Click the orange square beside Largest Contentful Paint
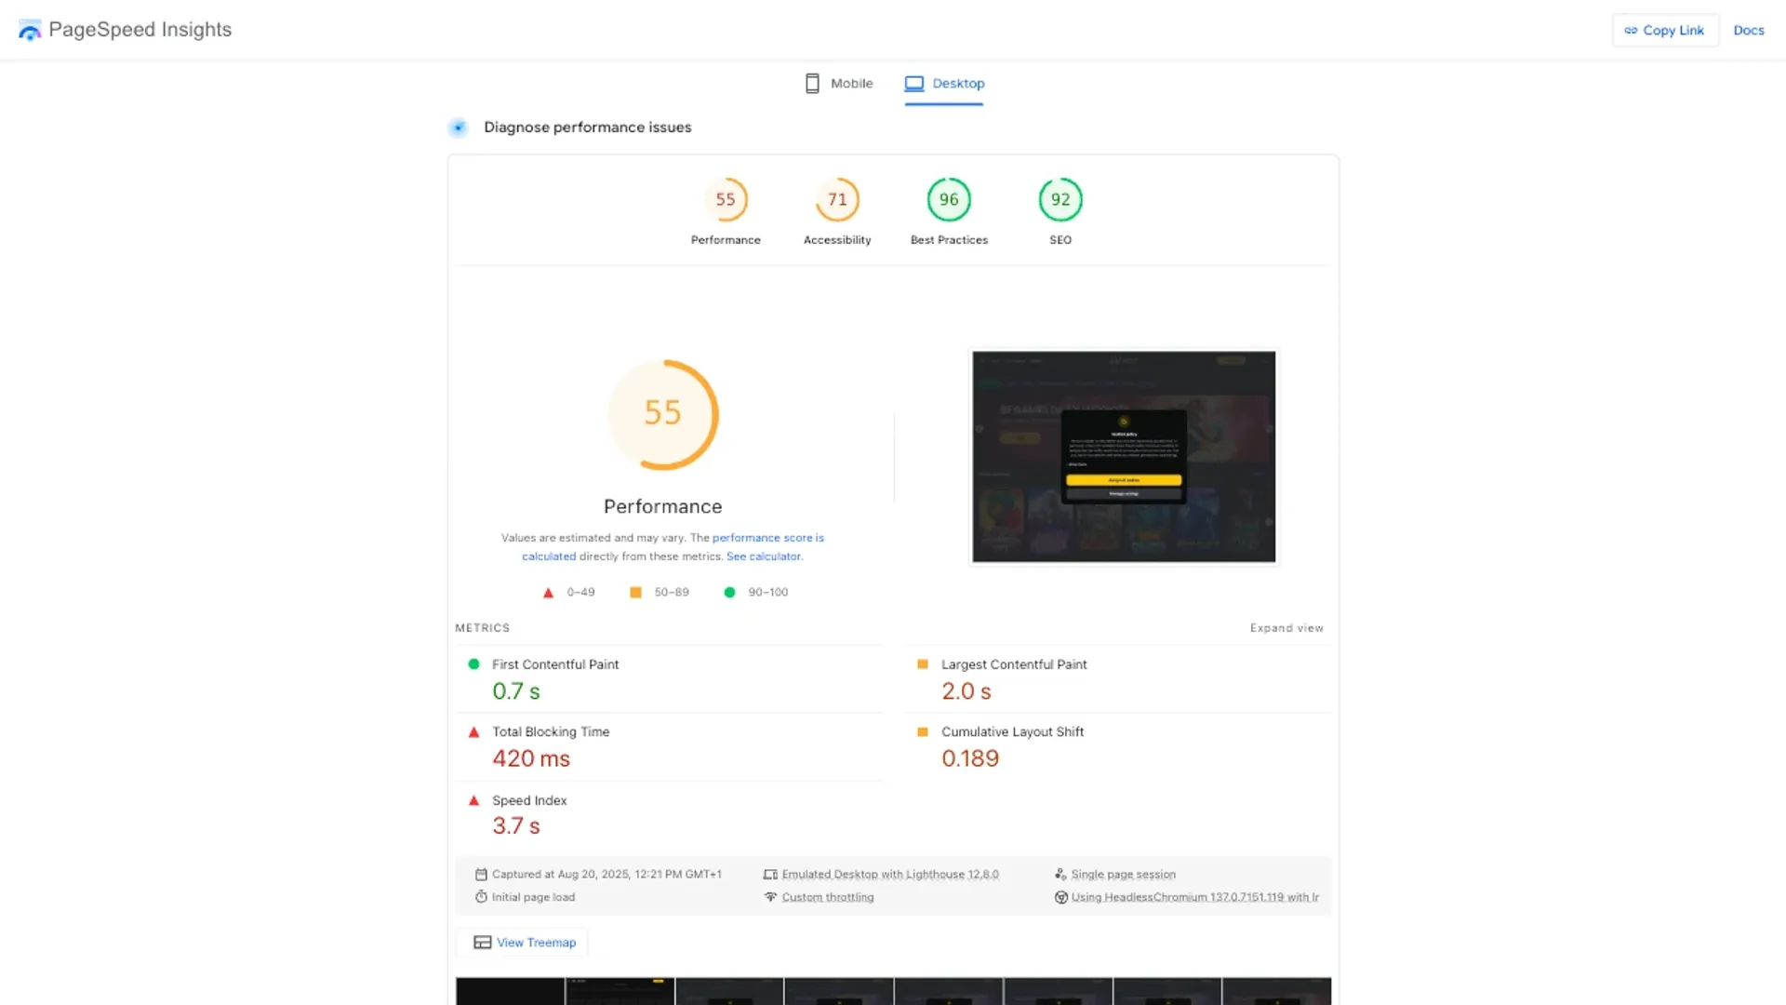The image size is (1786, 1005). click(923, 664)
